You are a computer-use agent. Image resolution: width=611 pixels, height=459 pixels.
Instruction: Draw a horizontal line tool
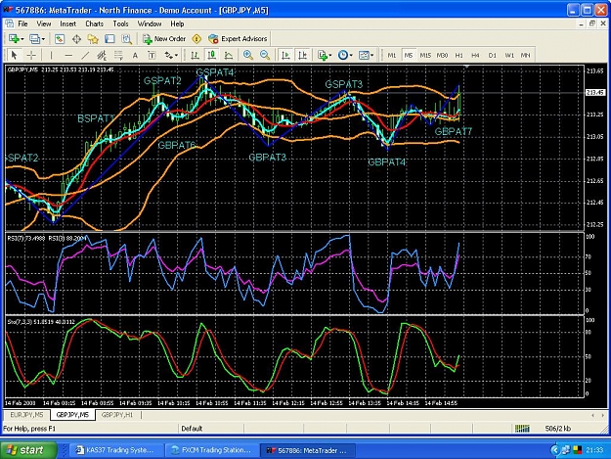[x=68, y=56]
